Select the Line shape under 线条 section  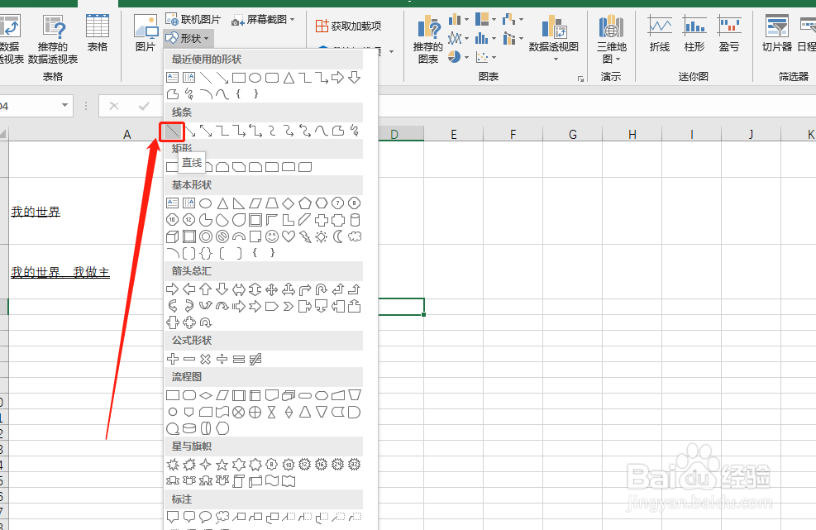tap(172, 131)
